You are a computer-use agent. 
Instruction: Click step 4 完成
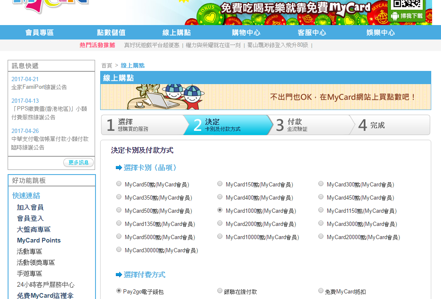[x=391, y=125]
